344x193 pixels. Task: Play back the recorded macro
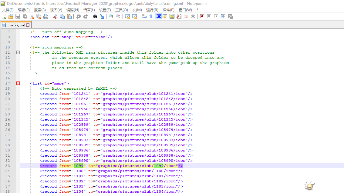tap(216, 16)
